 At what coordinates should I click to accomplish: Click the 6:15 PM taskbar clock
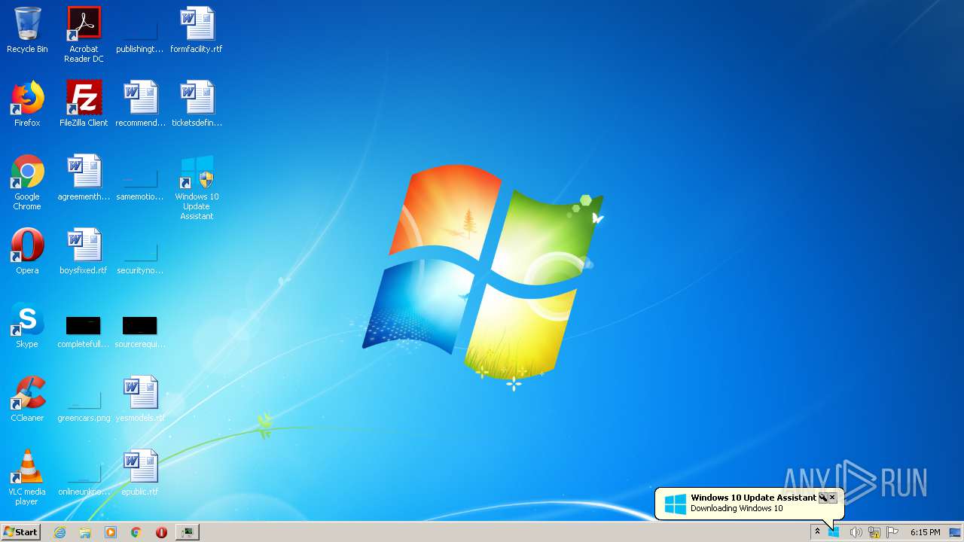[x=925, y=532]
